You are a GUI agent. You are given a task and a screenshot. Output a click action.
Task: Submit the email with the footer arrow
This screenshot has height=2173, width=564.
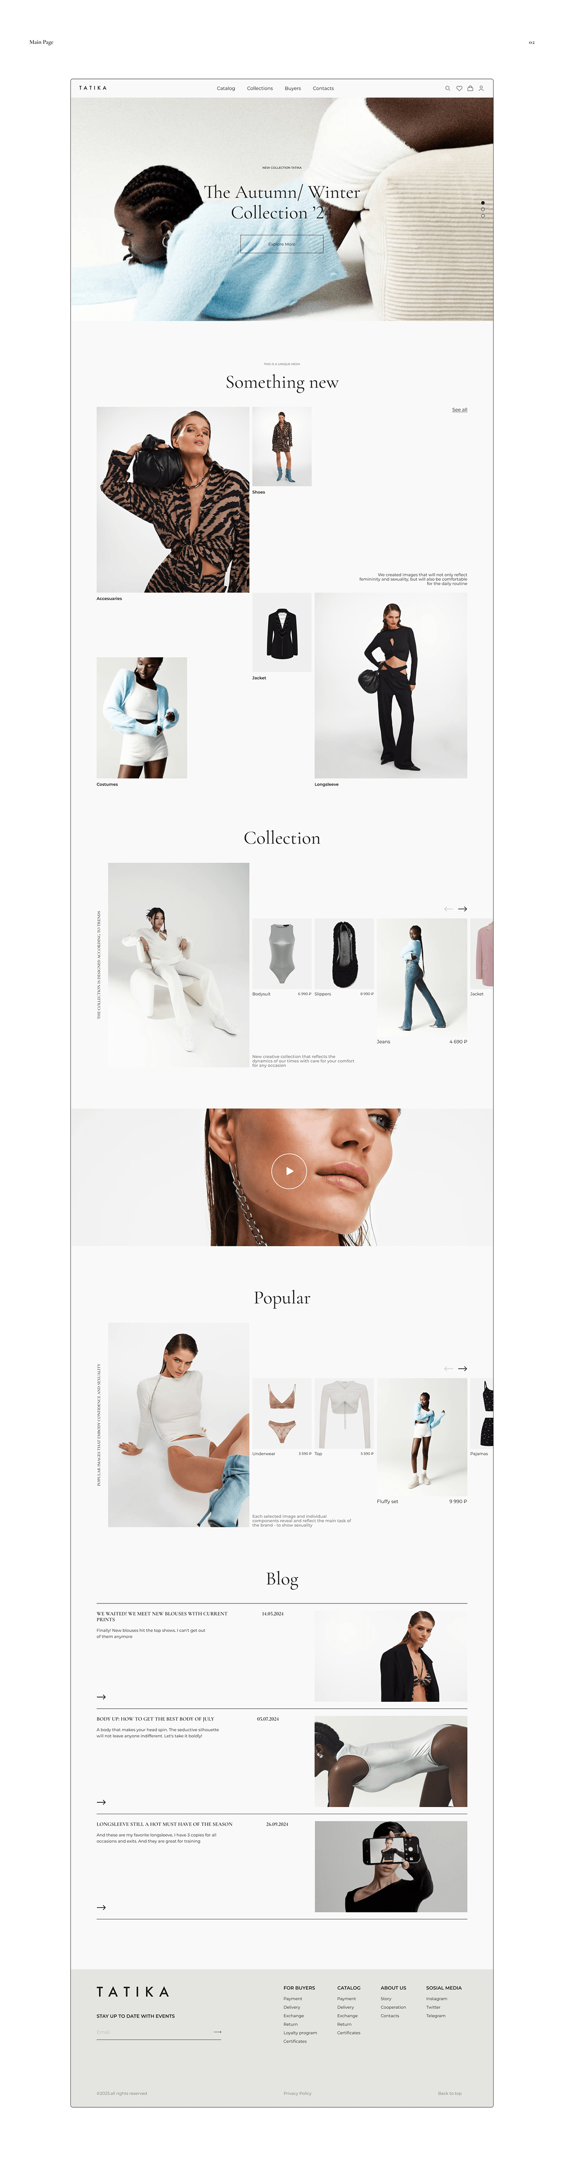(x=218, y=2032)
